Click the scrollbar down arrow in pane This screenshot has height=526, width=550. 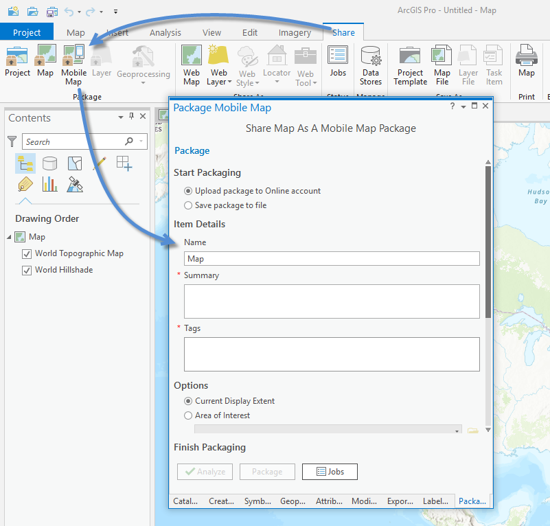point(488,430)
